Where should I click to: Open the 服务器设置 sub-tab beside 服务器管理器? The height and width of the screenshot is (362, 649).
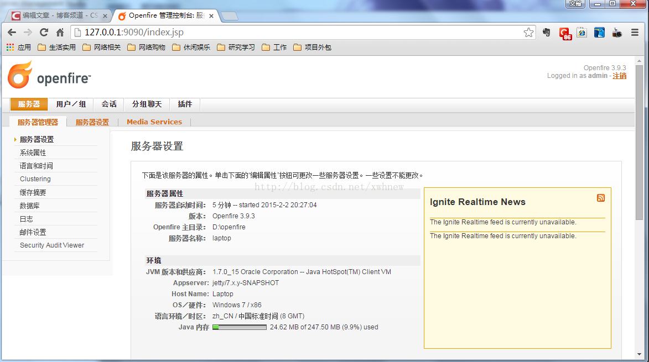pos(92,122)
